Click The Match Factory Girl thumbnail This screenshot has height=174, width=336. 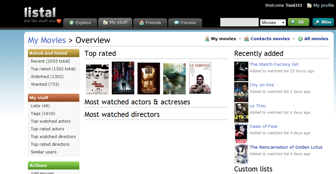(x=241, y=71)
